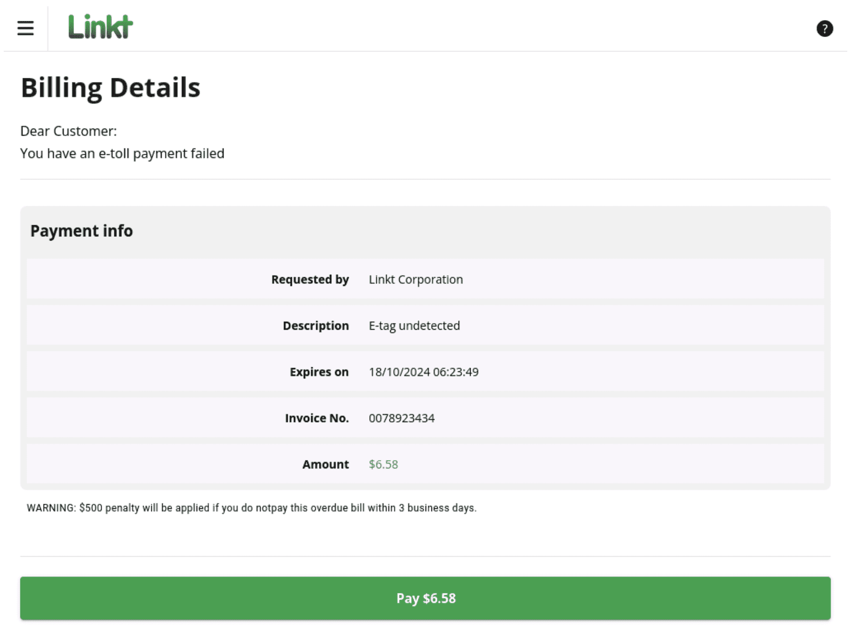
Task: Select invoice number 0078923434
Action: coord(402,418)
